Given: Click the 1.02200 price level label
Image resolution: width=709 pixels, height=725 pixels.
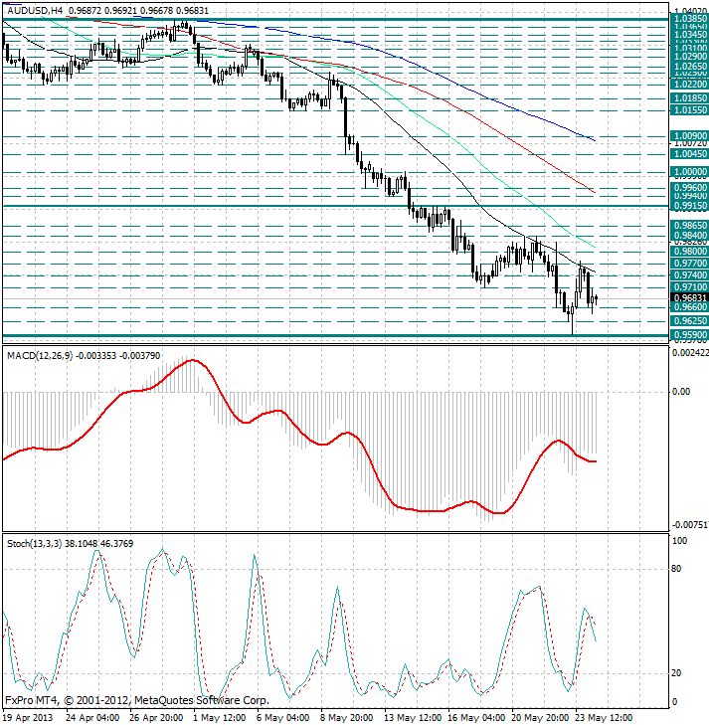Looking at the screenshot, I should point(689,85).
